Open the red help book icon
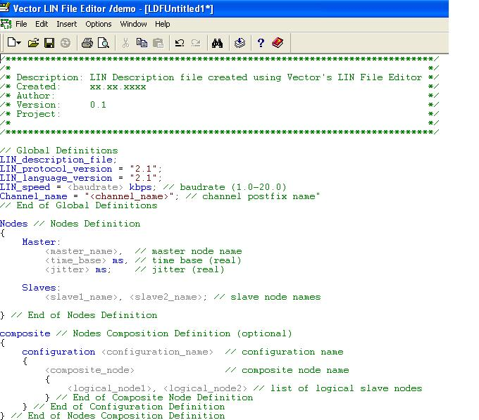The image size is (479, 420). pyautogui.click(x=277, y=43)
